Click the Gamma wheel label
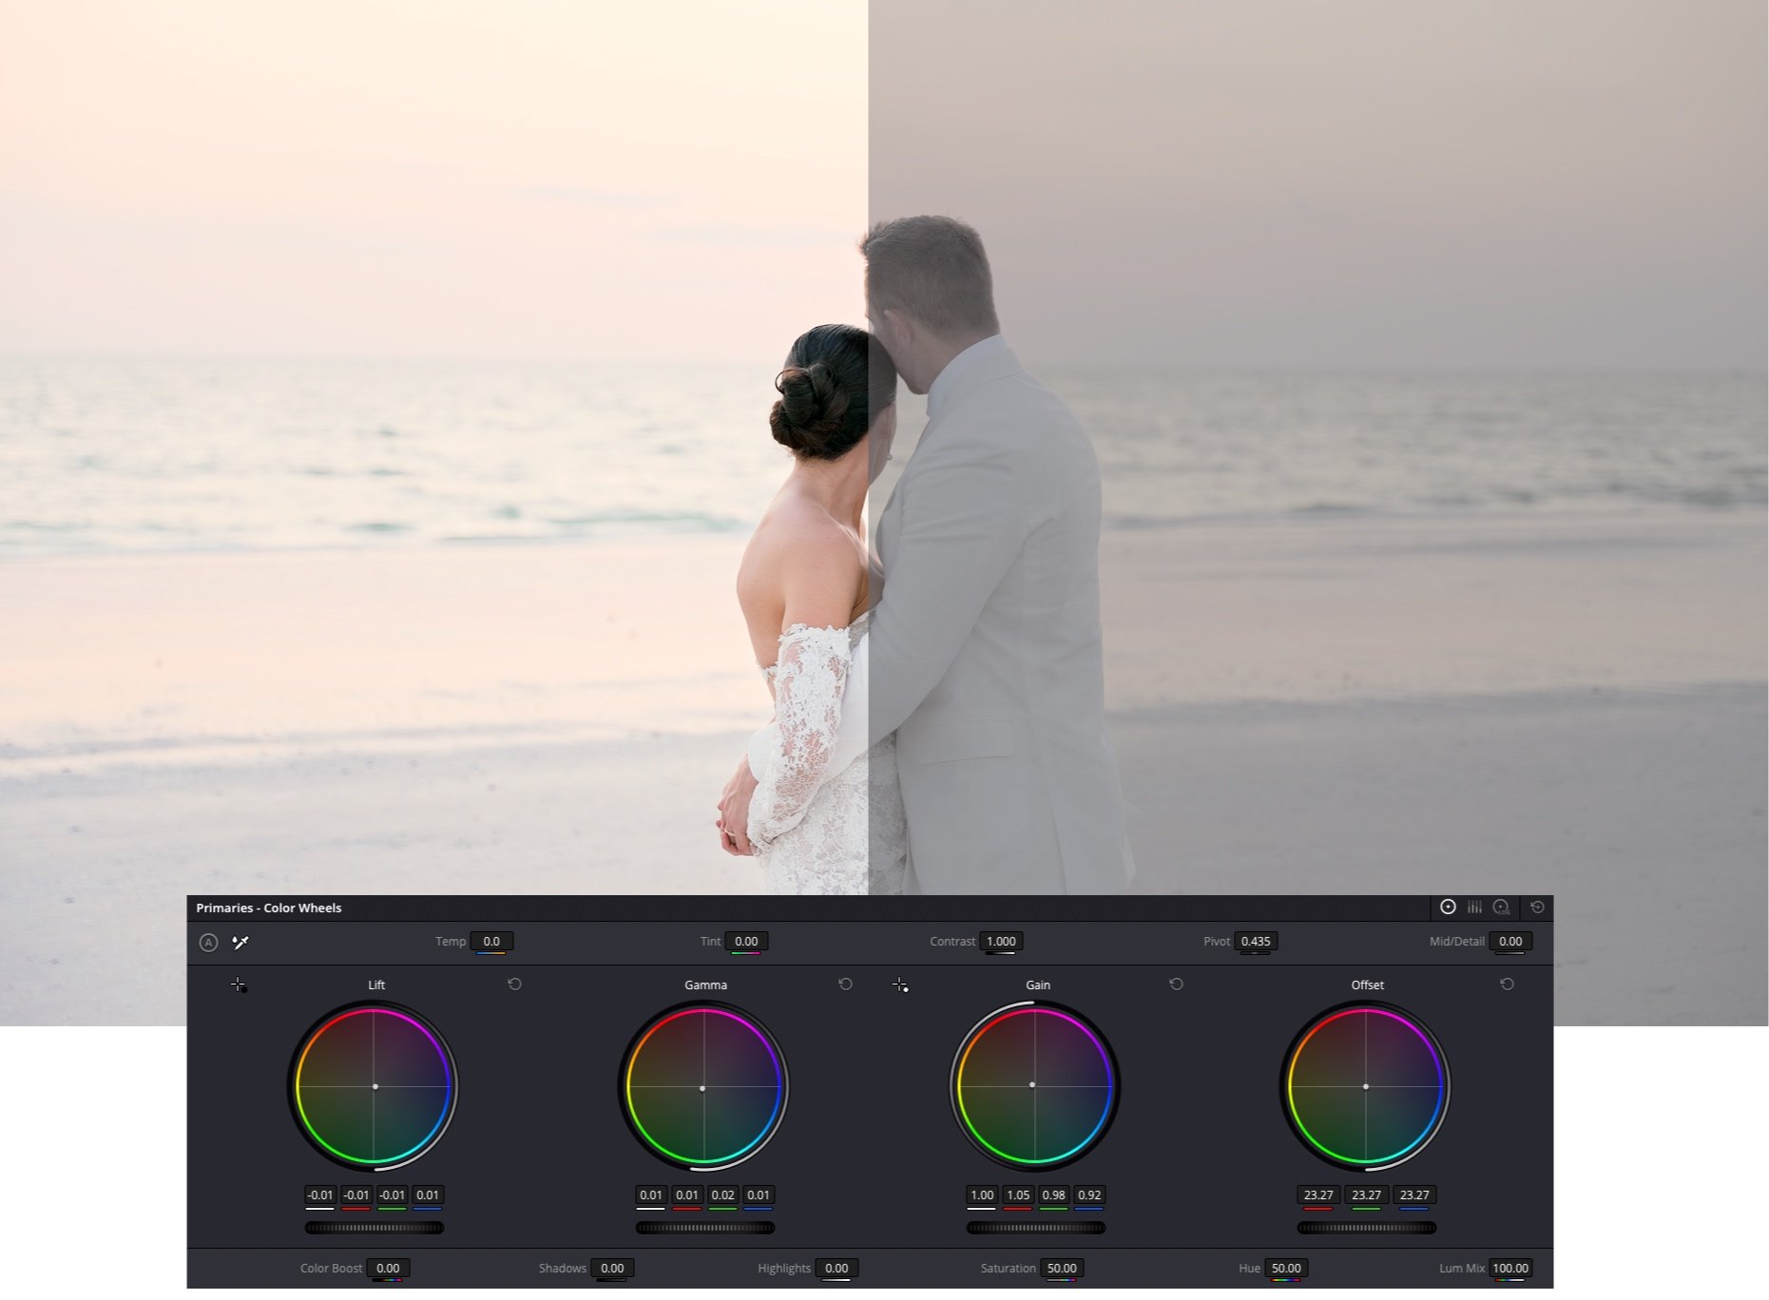This screenshot has height=1300, width=1769. pyautogui.click(x=705, y=985)
